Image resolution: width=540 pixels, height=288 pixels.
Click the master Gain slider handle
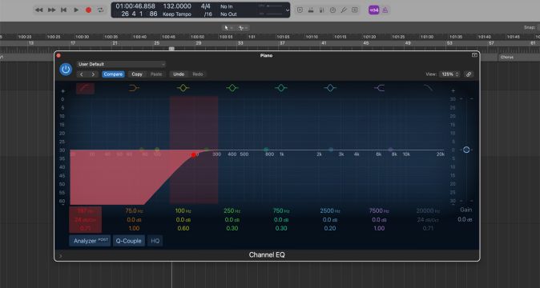click(466, 150)
